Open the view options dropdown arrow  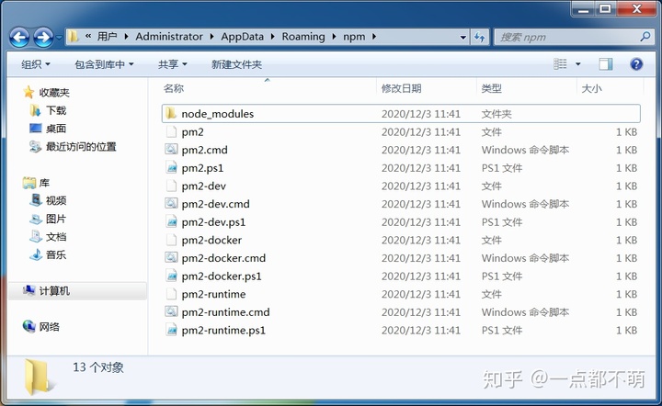(578, 64)
